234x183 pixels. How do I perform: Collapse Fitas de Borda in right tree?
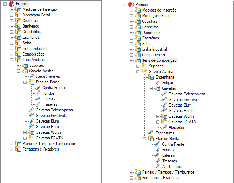(144, 139)
